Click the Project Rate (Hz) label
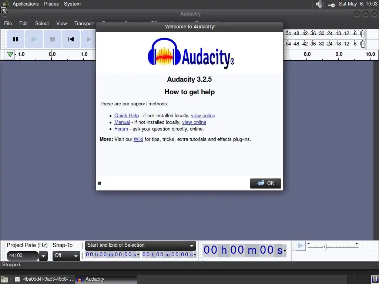 click(27, 245)
